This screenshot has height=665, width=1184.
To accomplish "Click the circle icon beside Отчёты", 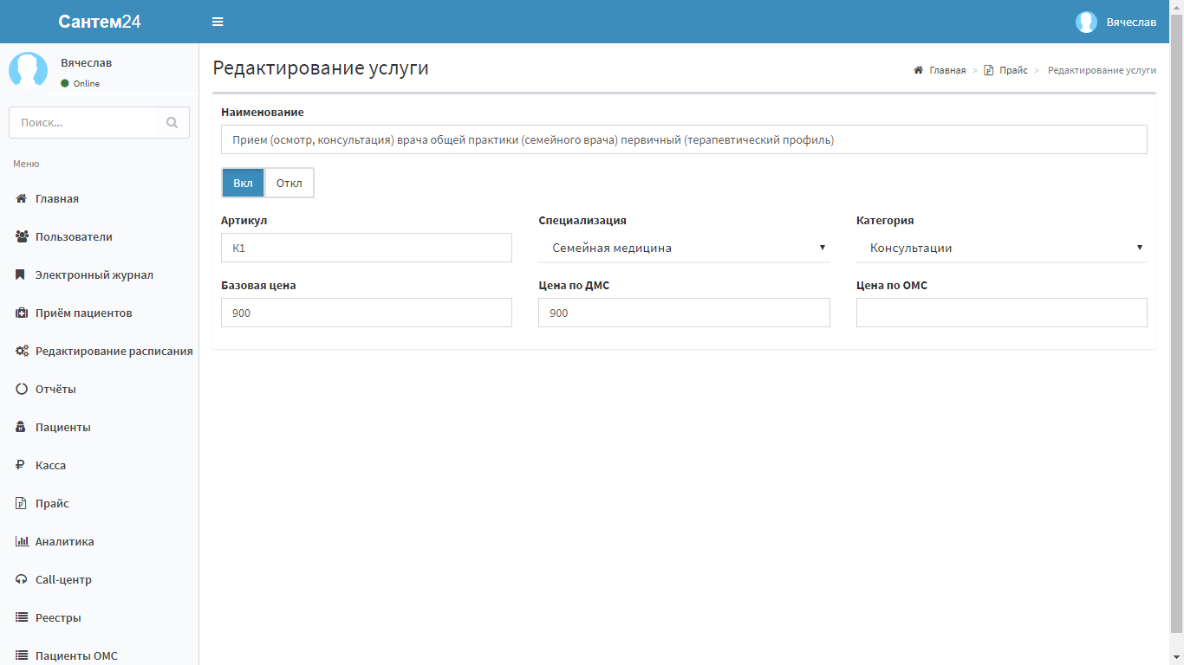I will pos(22,389).
